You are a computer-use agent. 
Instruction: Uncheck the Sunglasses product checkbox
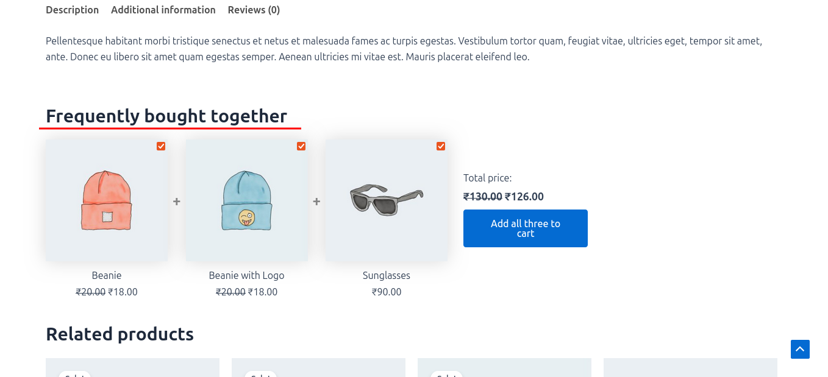tap(441, 146)
